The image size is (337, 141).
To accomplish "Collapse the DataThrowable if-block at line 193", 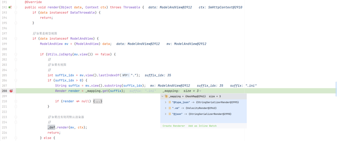I will tap(16, 12).
